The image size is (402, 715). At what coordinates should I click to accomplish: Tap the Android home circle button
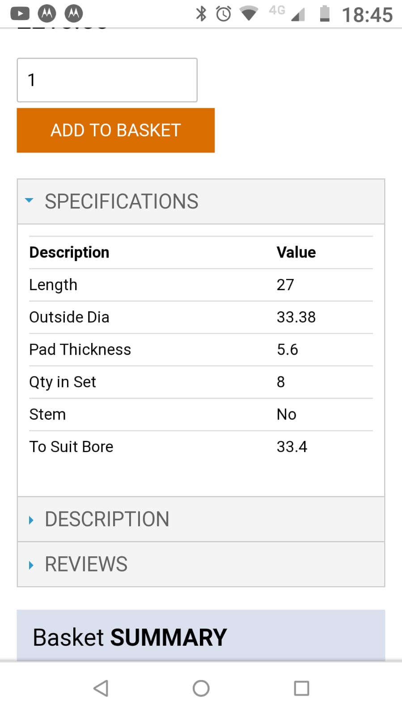coord(201,688)
